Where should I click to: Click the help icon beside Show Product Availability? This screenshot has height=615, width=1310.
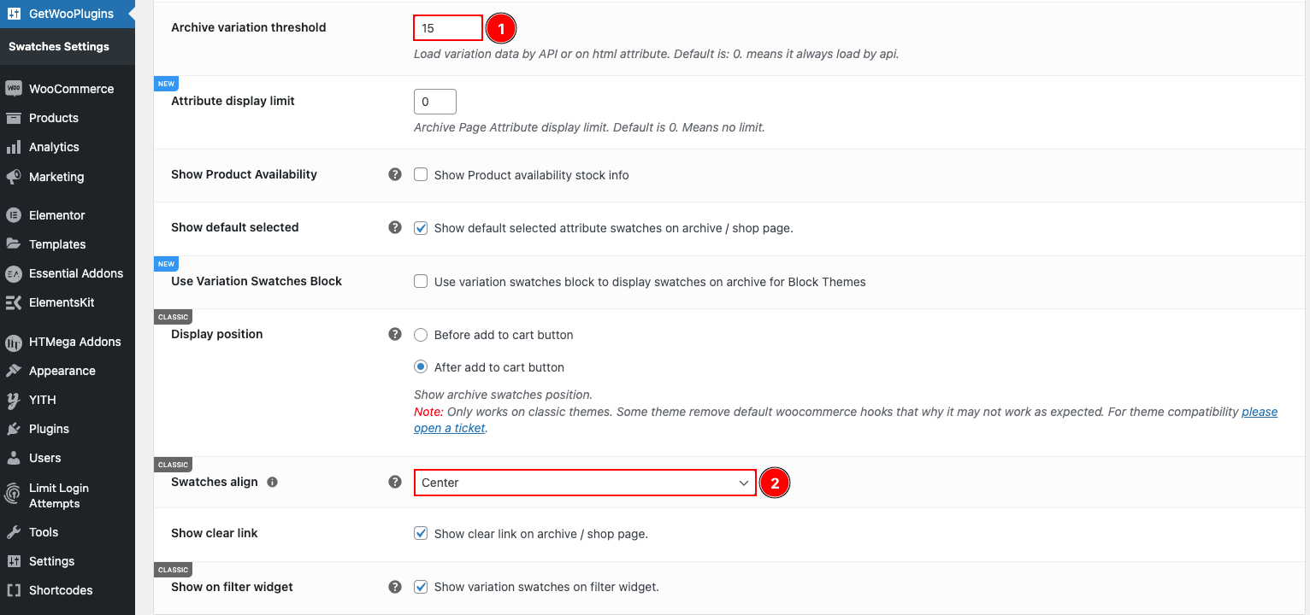click(395, 174)
